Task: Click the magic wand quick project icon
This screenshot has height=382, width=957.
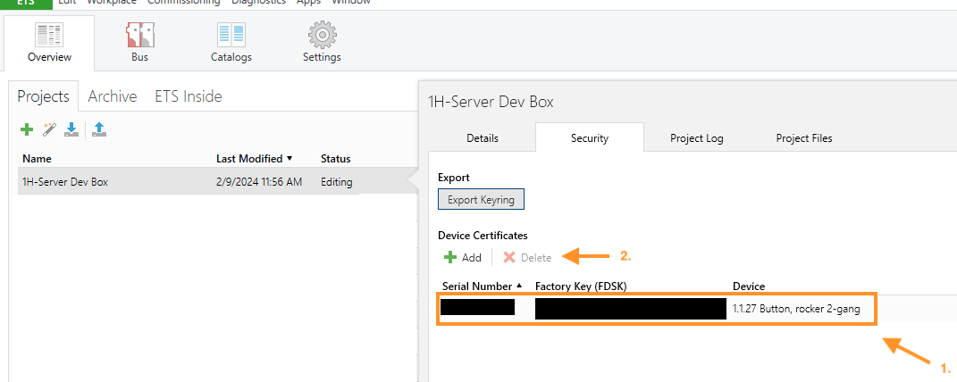Action: coord(49,130)
